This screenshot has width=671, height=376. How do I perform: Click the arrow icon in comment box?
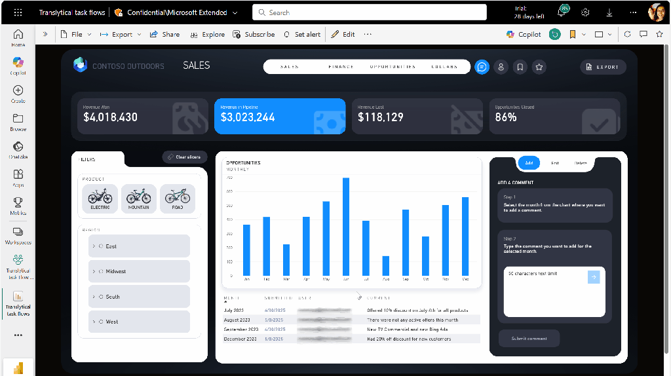594,277
